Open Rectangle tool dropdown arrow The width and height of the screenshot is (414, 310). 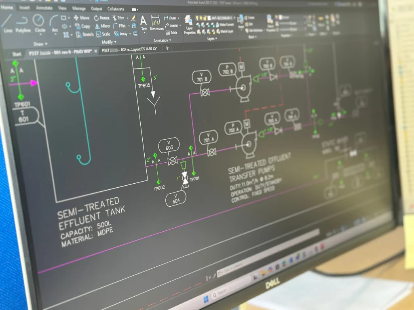69,18
